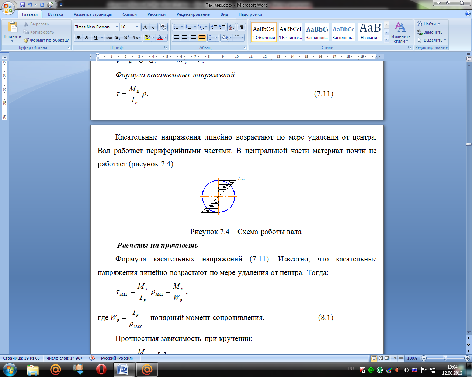Image resolution: width=472 pixels, height=377 pixels.
Task: Switch to the Вставка tab
Action: pos(55,14)
